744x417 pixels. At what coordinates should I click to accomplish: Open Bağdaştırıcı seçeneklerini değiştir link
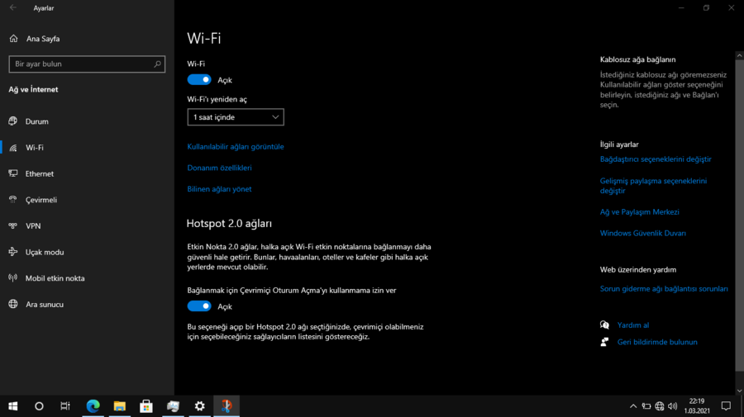tap(656, 159)
